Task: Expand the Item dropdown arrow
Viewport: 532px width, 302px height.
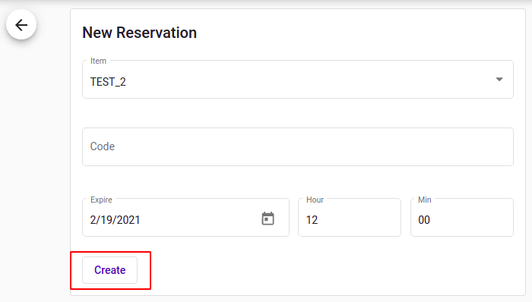Action: 499,79
